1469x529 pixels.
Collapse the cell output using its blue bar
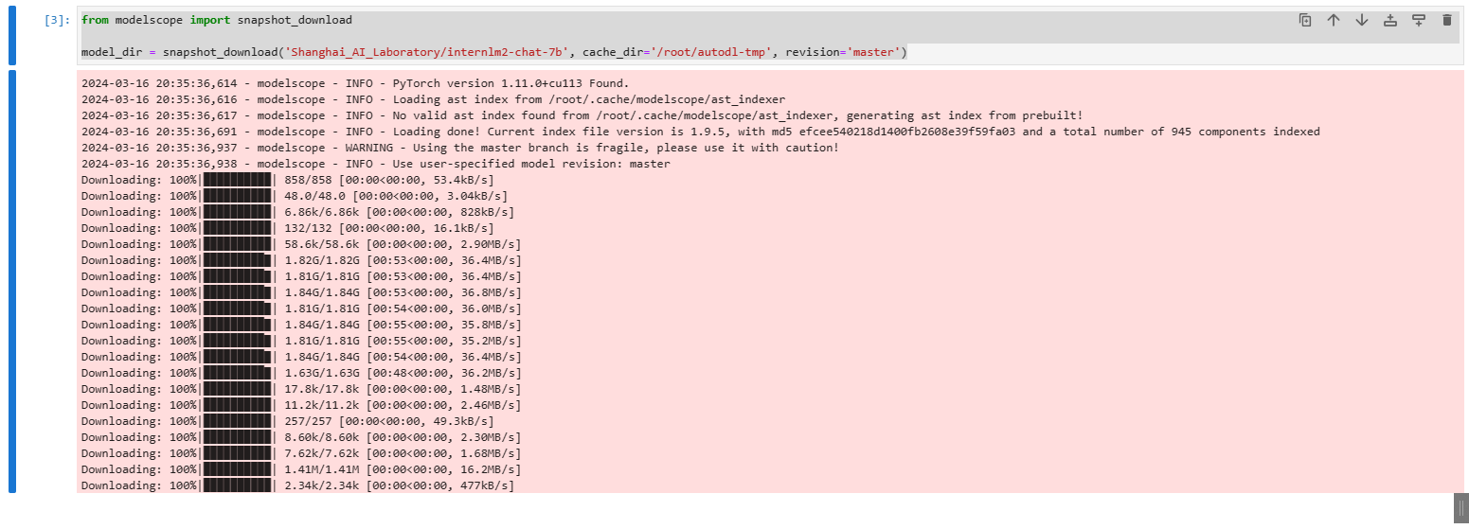[x=12, y=281]
